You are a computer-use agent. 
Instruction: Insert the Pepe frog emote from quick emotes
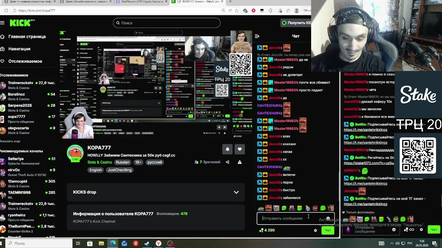tap(261, 208)
